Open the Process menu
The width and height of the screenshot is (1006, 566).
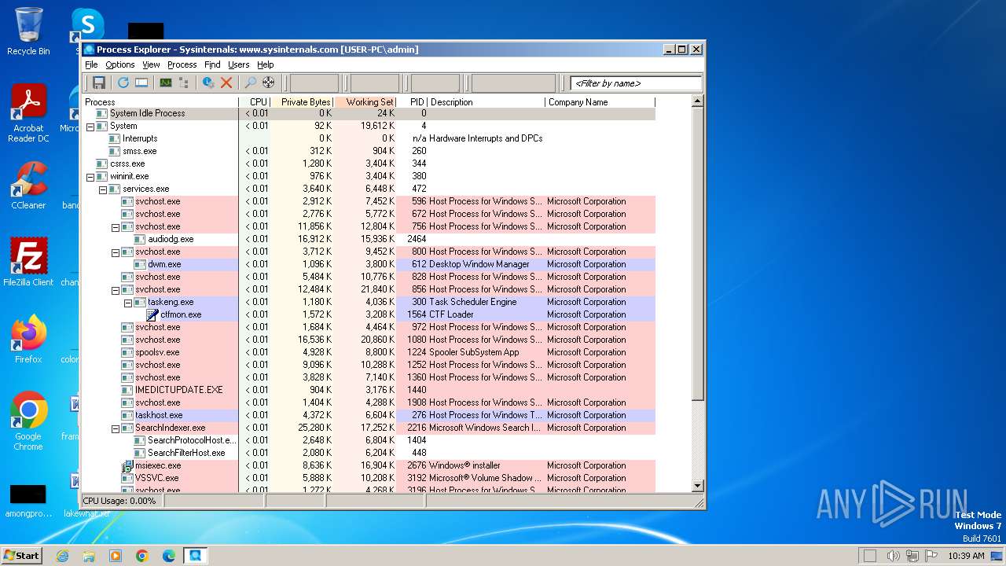[182, 64]
